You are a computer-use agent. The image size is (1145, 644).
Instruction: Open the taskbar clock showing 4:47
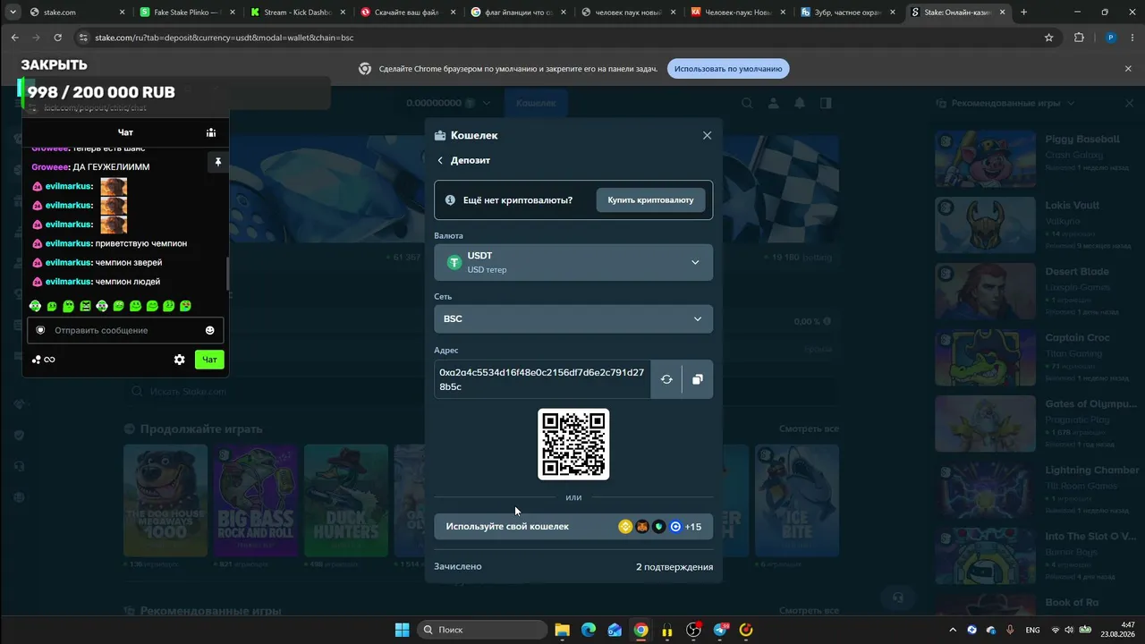[x=1116, y=630]
